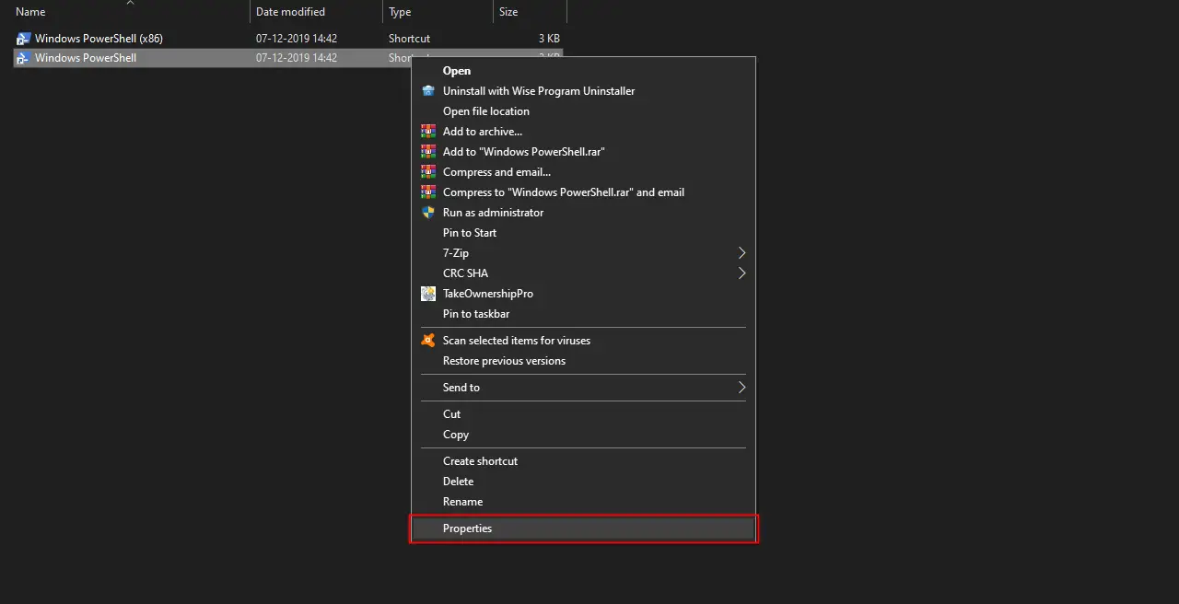1179x604 pixels.
Task: Select TakeOwnershipPro menu entry
Action: coord(583,294)
